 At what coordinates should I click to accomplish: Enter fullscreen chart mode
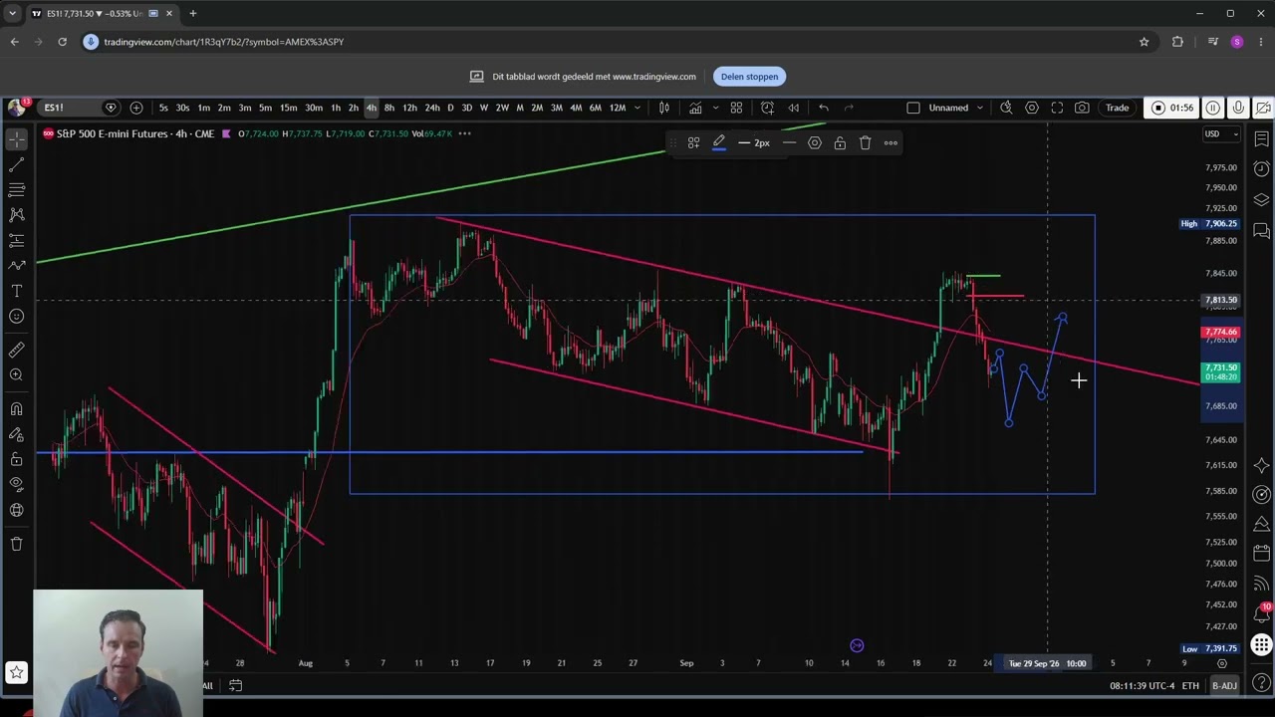(1057, 108)
